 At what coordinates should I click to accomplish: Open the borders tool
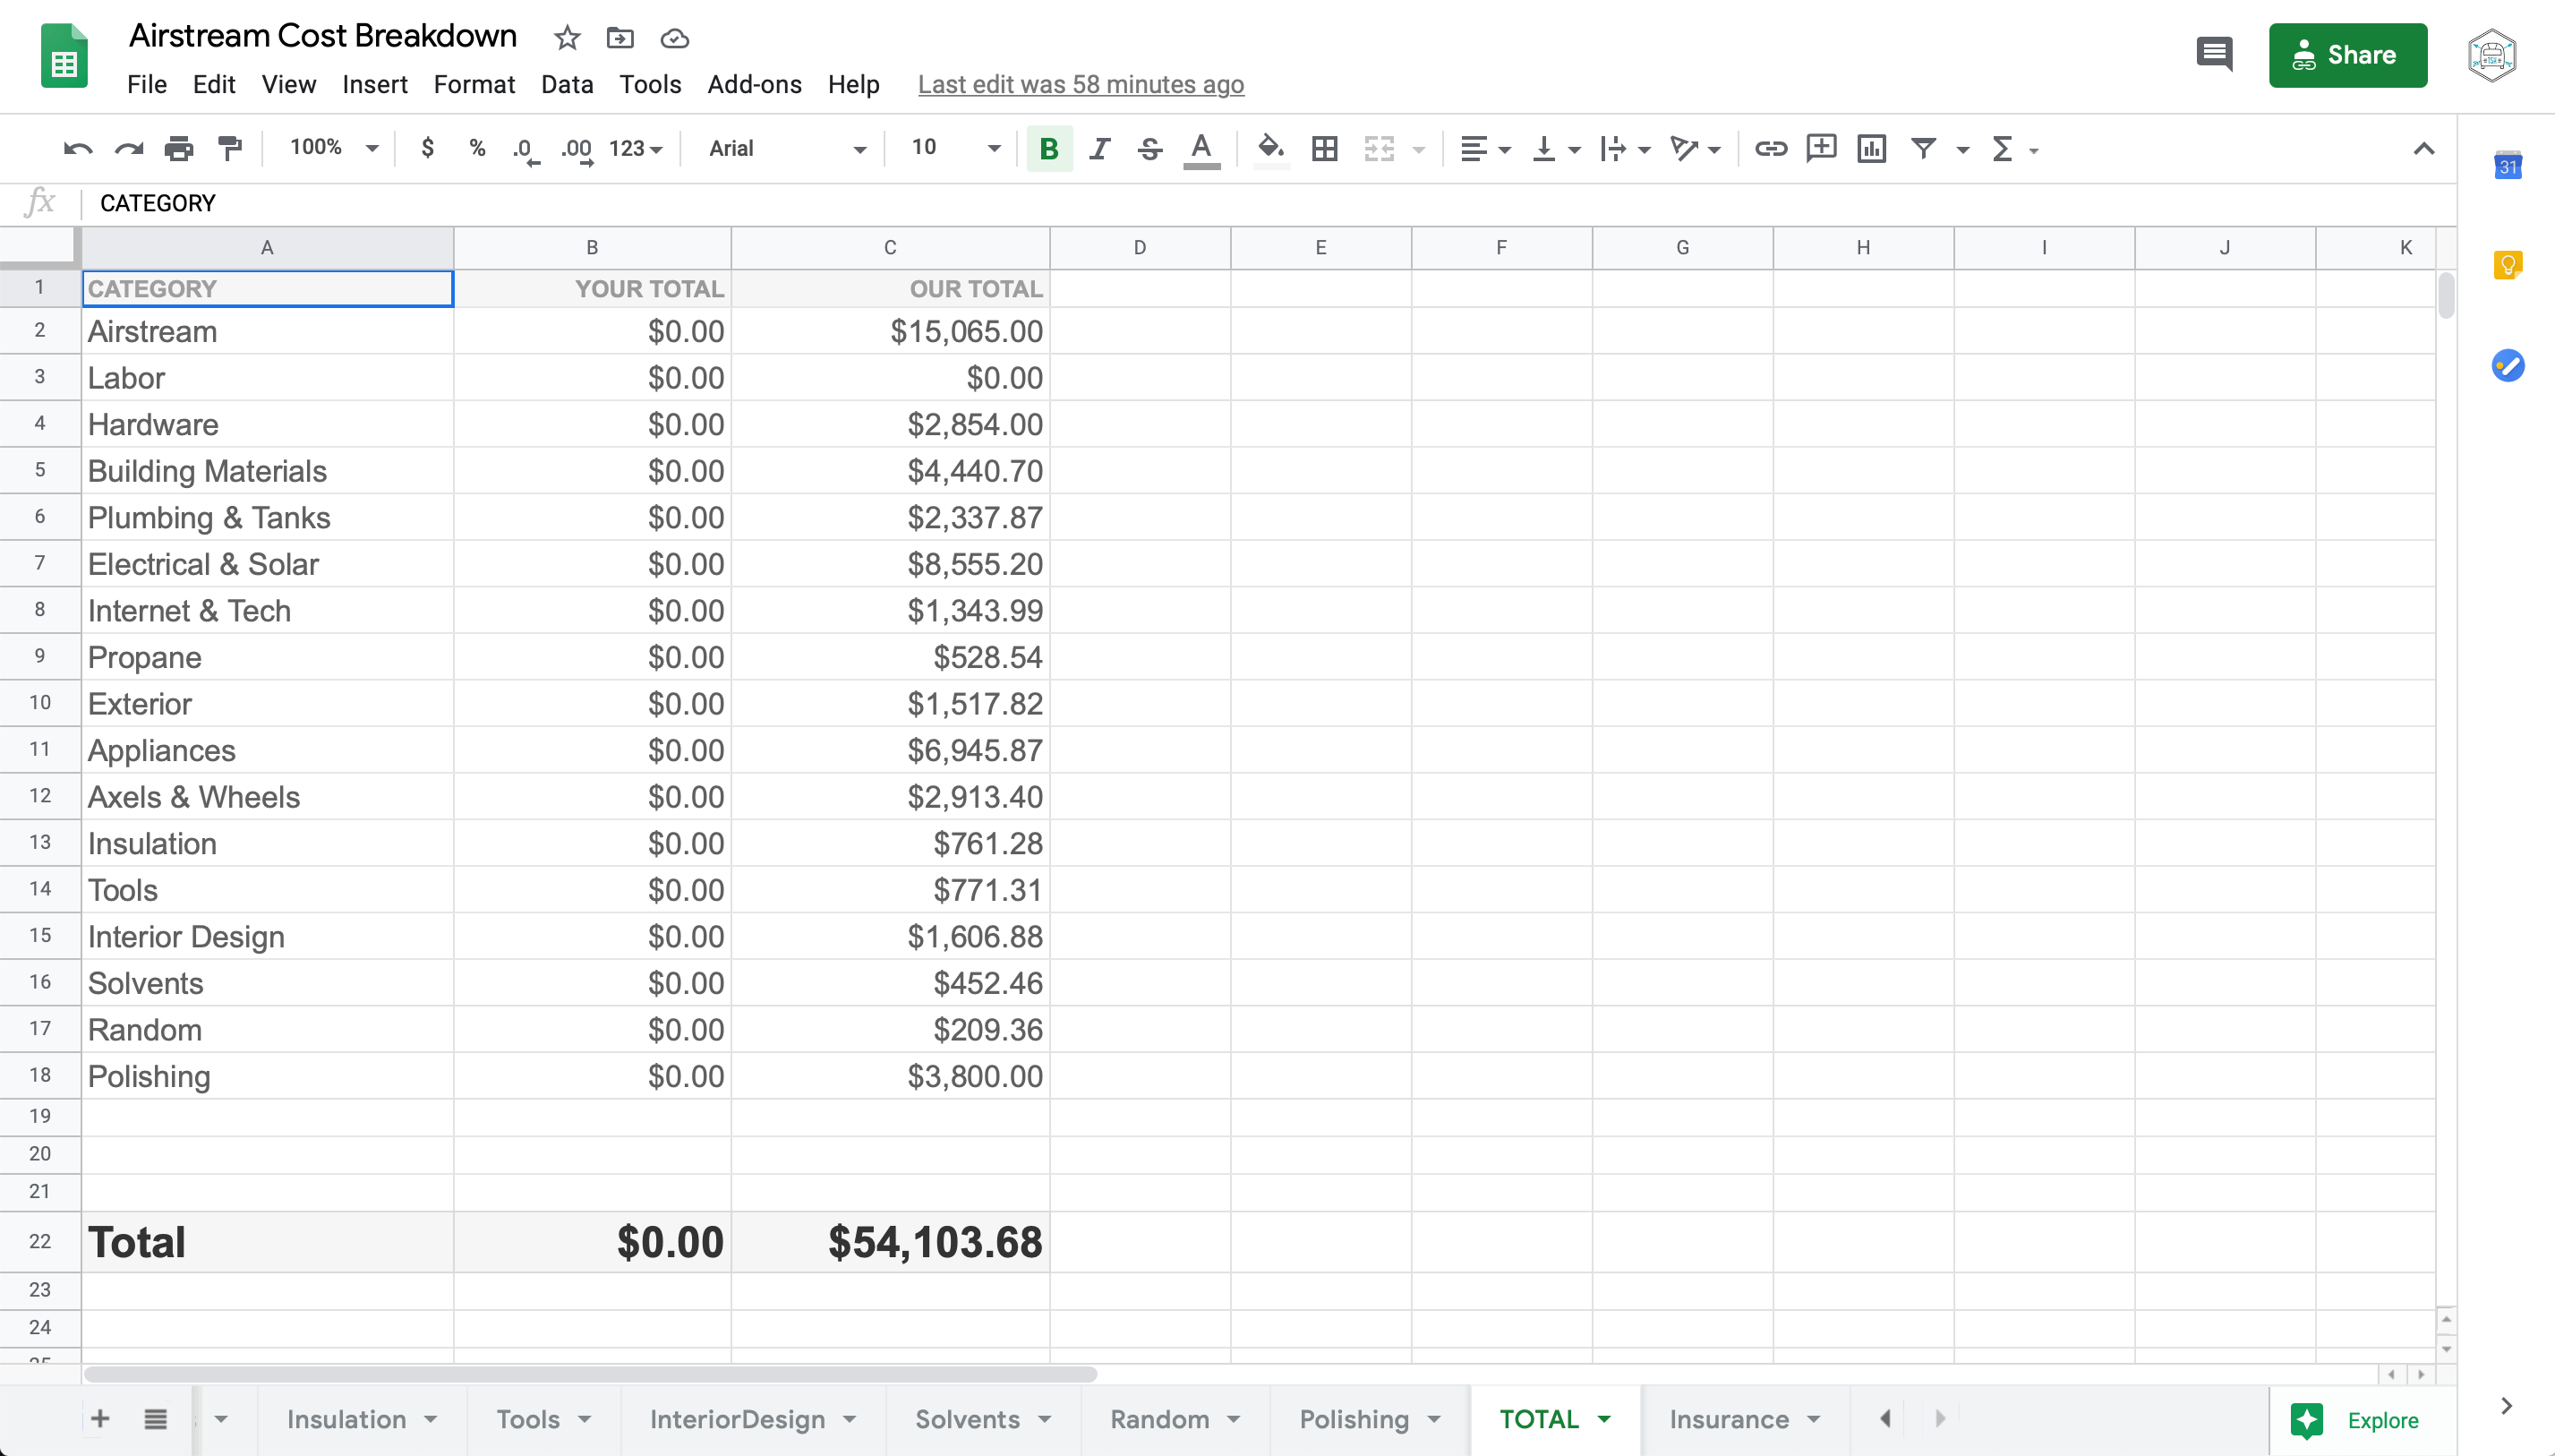point(1324,149)
